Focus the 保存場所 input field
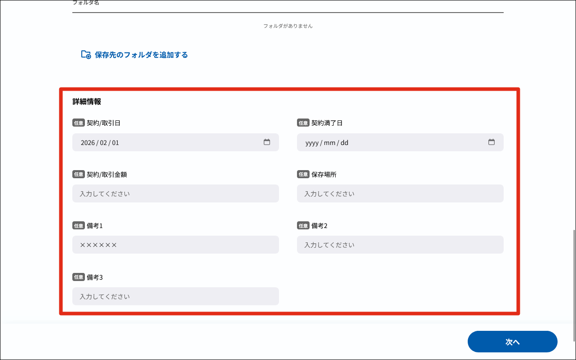This screenshot has width=576, height=360. coord(400,194)
